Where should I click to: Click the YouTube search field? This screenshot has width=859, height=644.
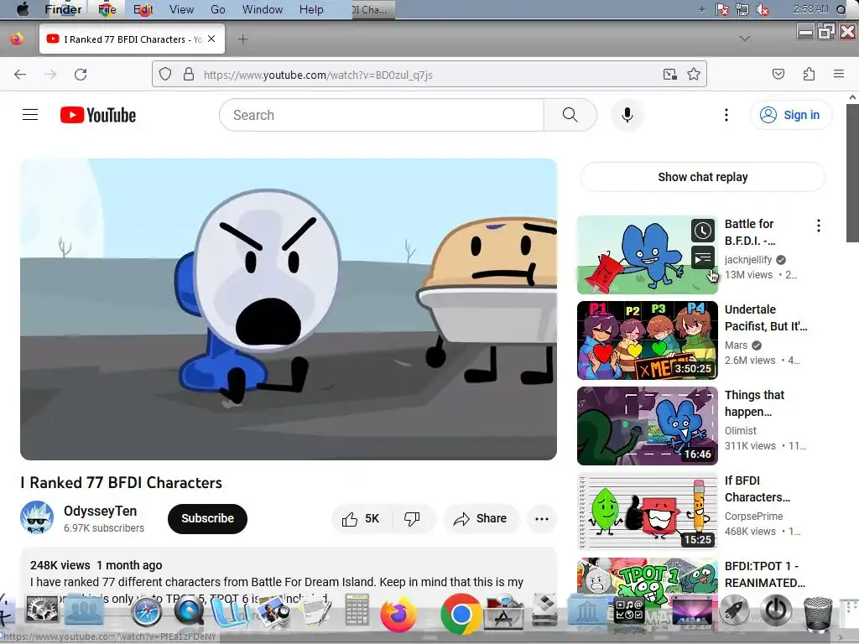point(382,115)
